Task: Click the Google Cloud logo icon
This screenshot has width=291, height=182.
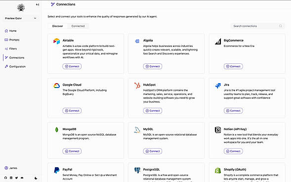Action: 57,86
